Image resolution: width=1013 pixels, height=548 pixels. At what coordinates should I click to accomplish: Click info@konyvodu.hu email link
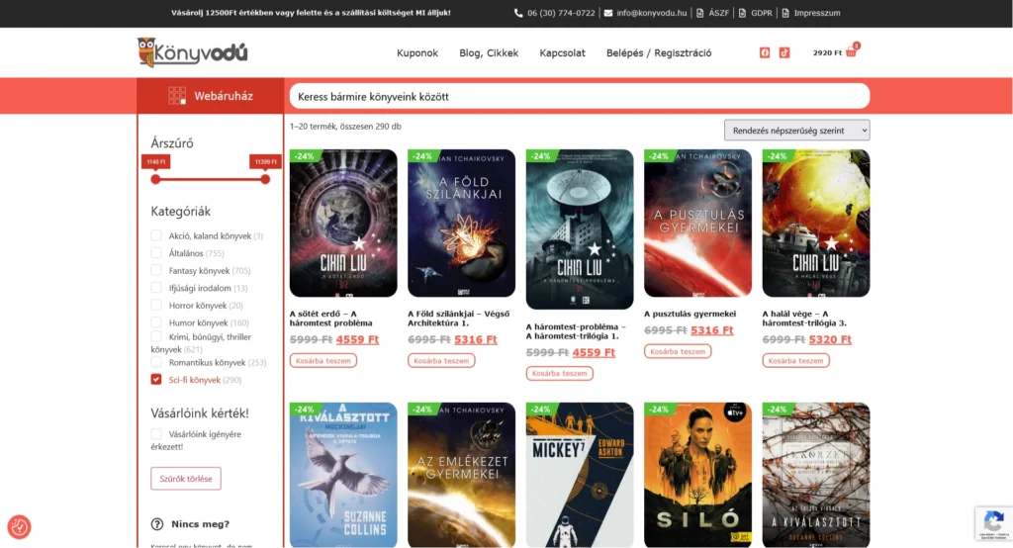click(651, 13)
